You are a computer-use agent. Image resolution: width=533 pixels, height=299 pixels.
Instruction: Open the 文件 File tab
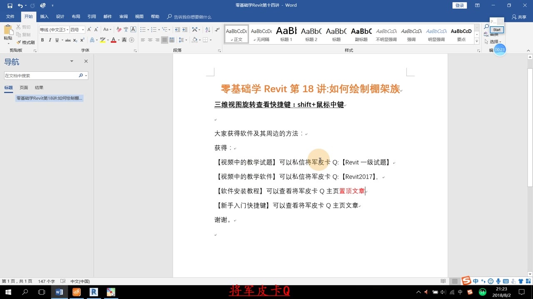pyautogui.click(x=10, y=17)
